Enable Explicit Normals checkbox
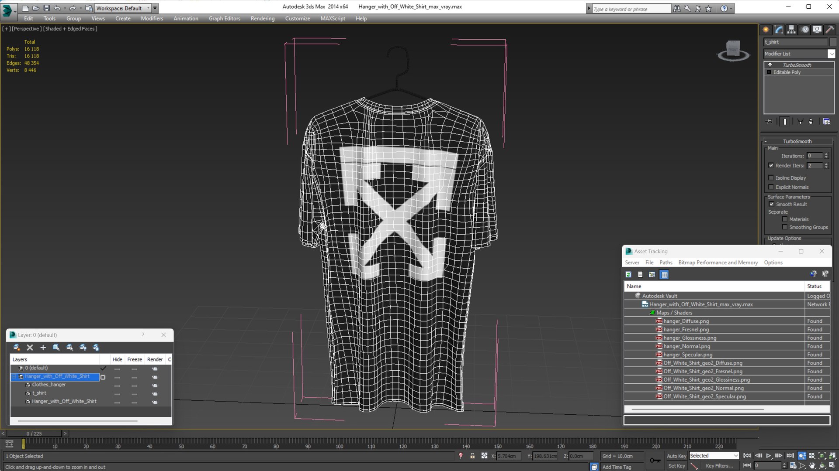The image size is (839, 471). [771, 187]
